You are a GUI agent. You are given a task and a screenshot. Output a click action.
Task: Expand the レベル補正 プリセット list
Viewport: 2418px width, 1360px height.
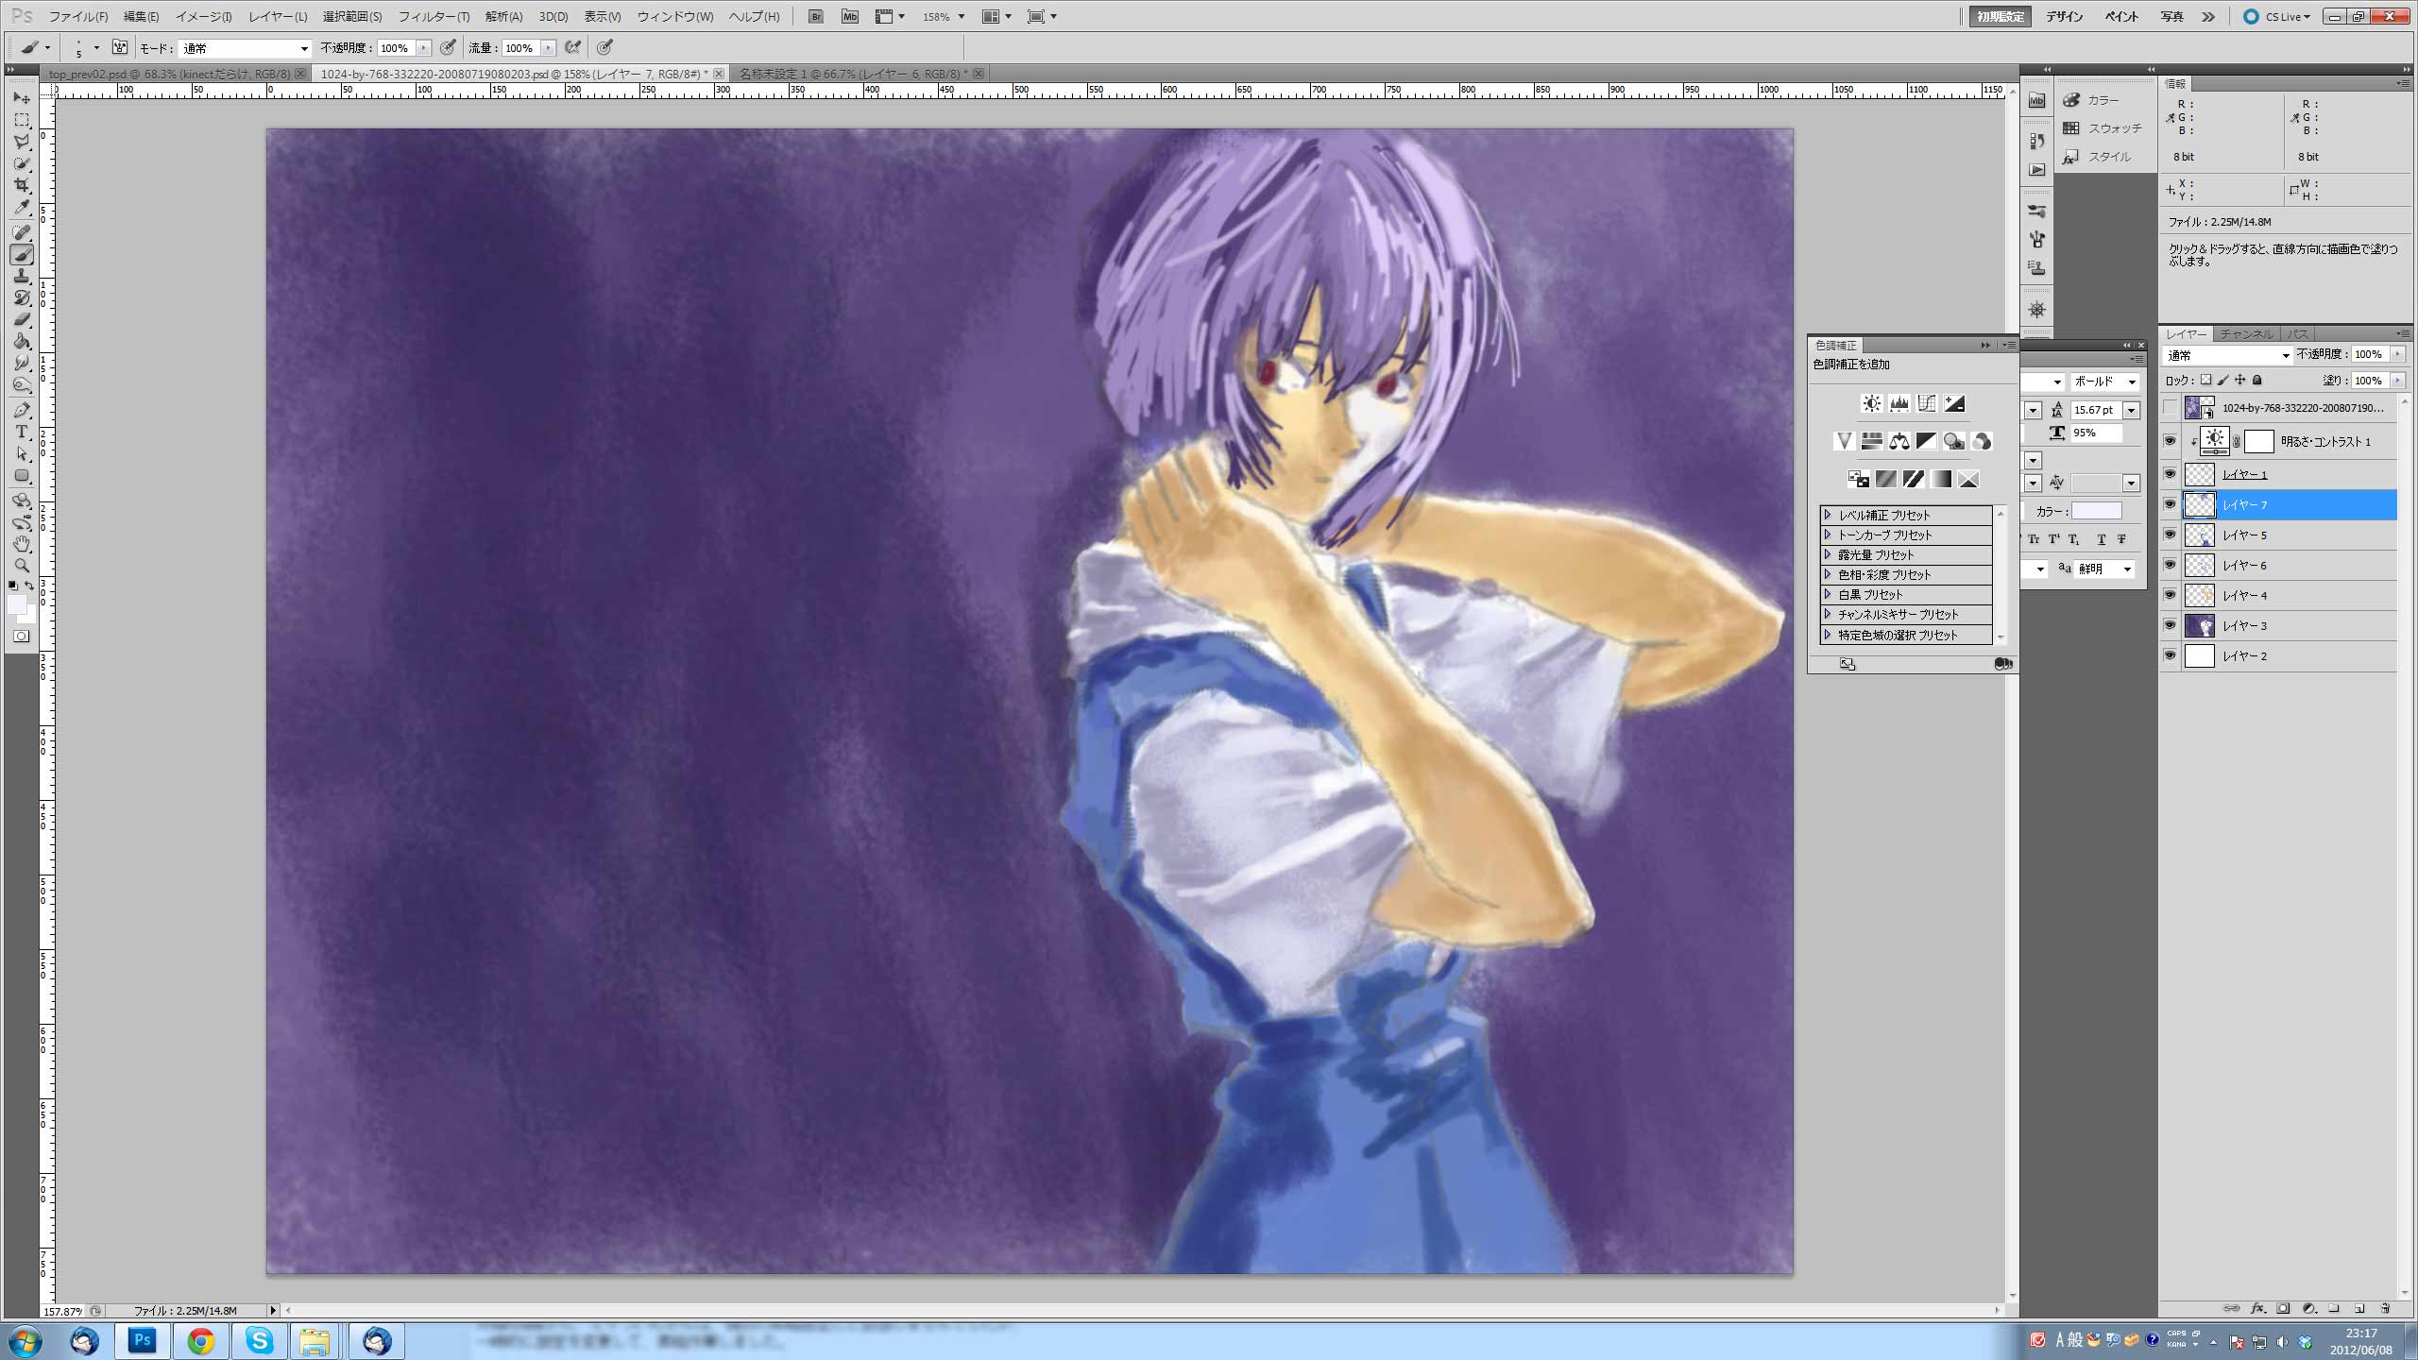tap(1829, 515)
